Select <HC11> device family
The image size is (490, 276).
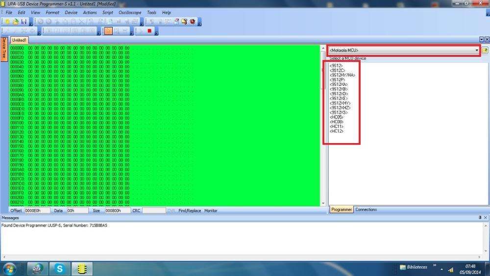pos(336,126)
